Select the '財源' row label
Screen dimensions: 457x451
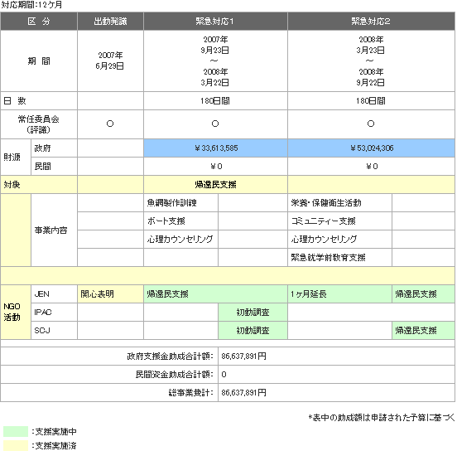pyautogui.click(x=16, y=157)
